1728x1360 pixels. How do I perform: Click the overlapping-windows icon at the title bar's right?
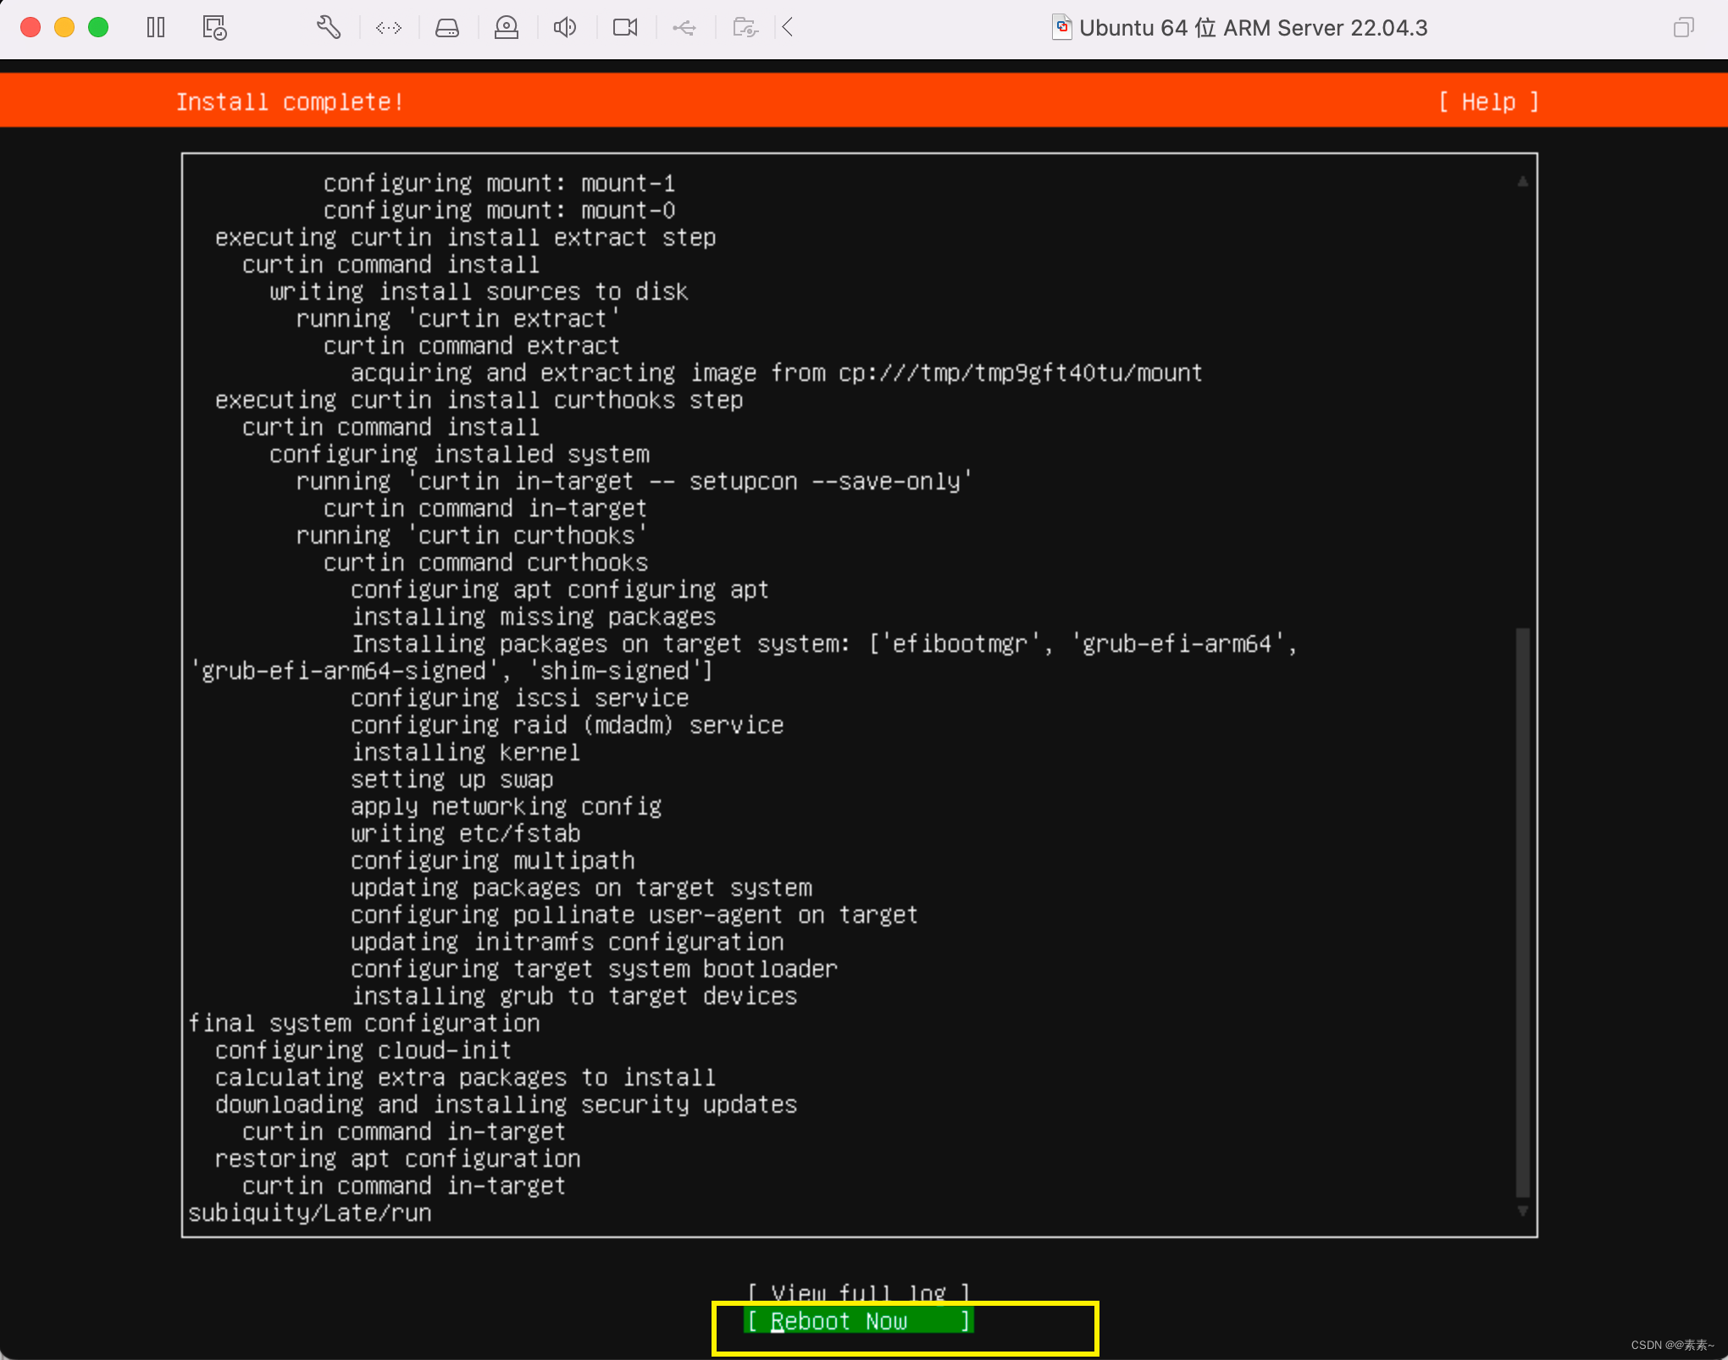(x=1684, y=28)
